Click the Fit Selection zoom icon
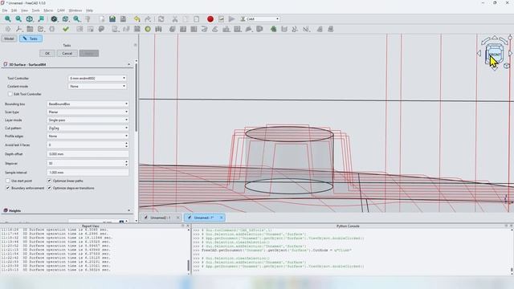The image size is (514, 289). 18,19
